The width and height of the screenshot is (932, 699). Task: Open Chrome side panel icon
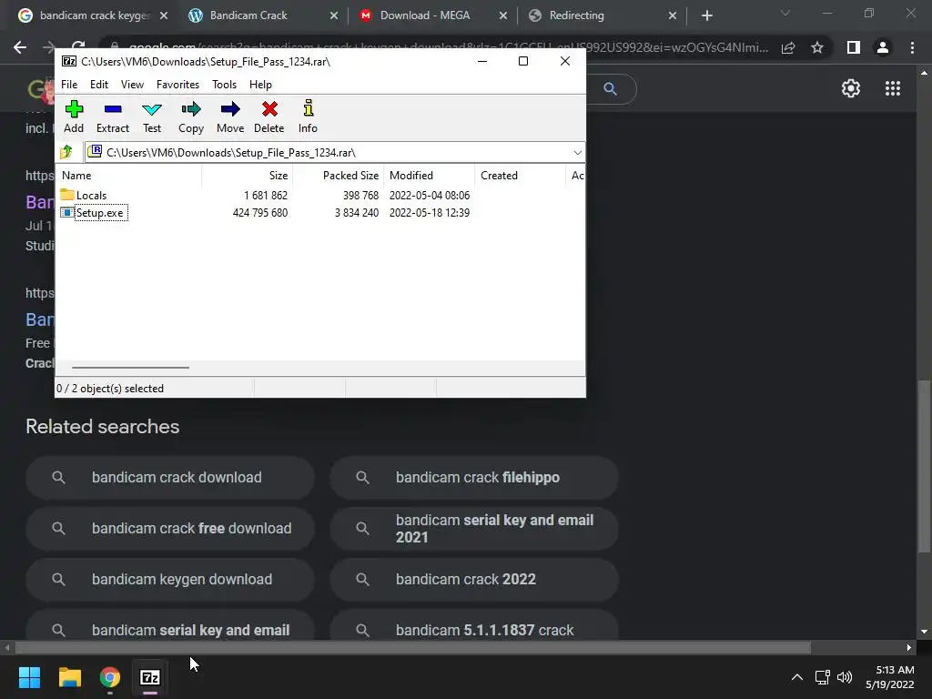[x=853, y=47]
